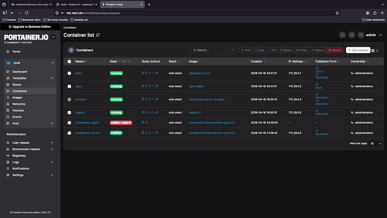Click the Remove button
387x218 pixels.
point(335,50)
